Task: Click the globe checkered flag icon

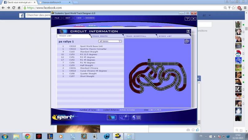Action: (x=136, y=117)
